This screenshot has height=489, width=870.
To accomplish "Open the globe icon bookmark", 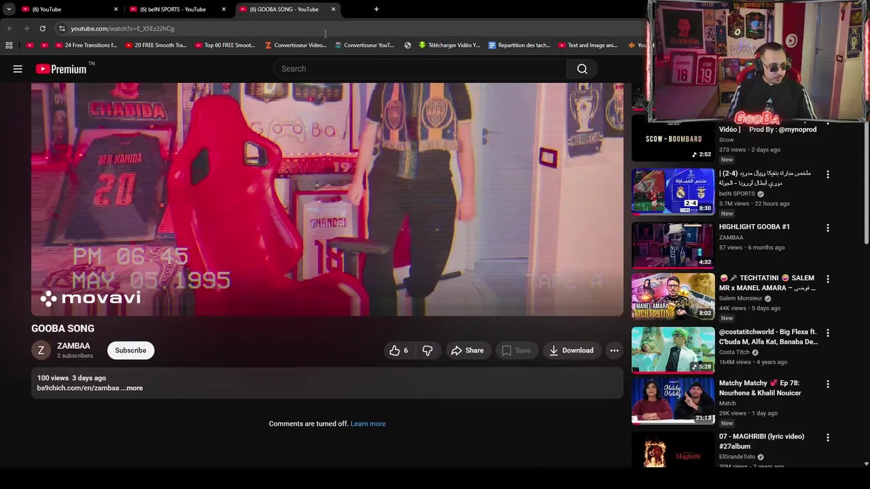I will click(x=408, y=46).
